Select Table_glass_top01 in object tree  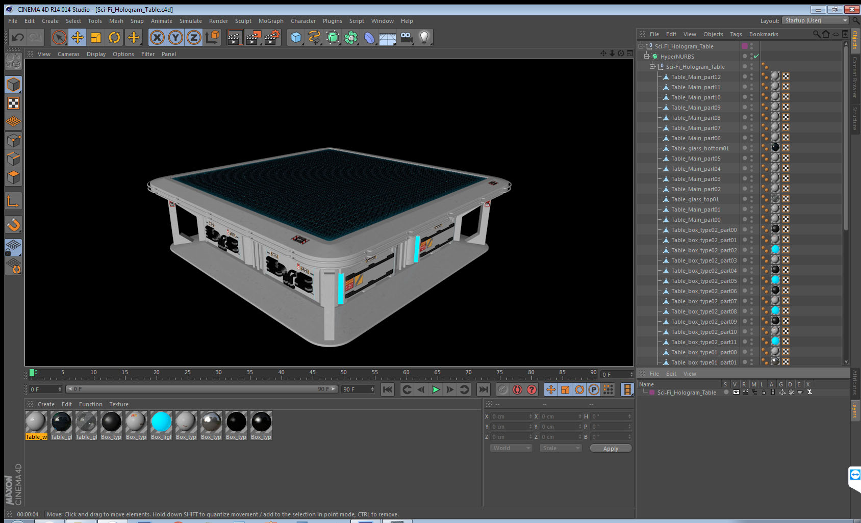tap(695, 199)
